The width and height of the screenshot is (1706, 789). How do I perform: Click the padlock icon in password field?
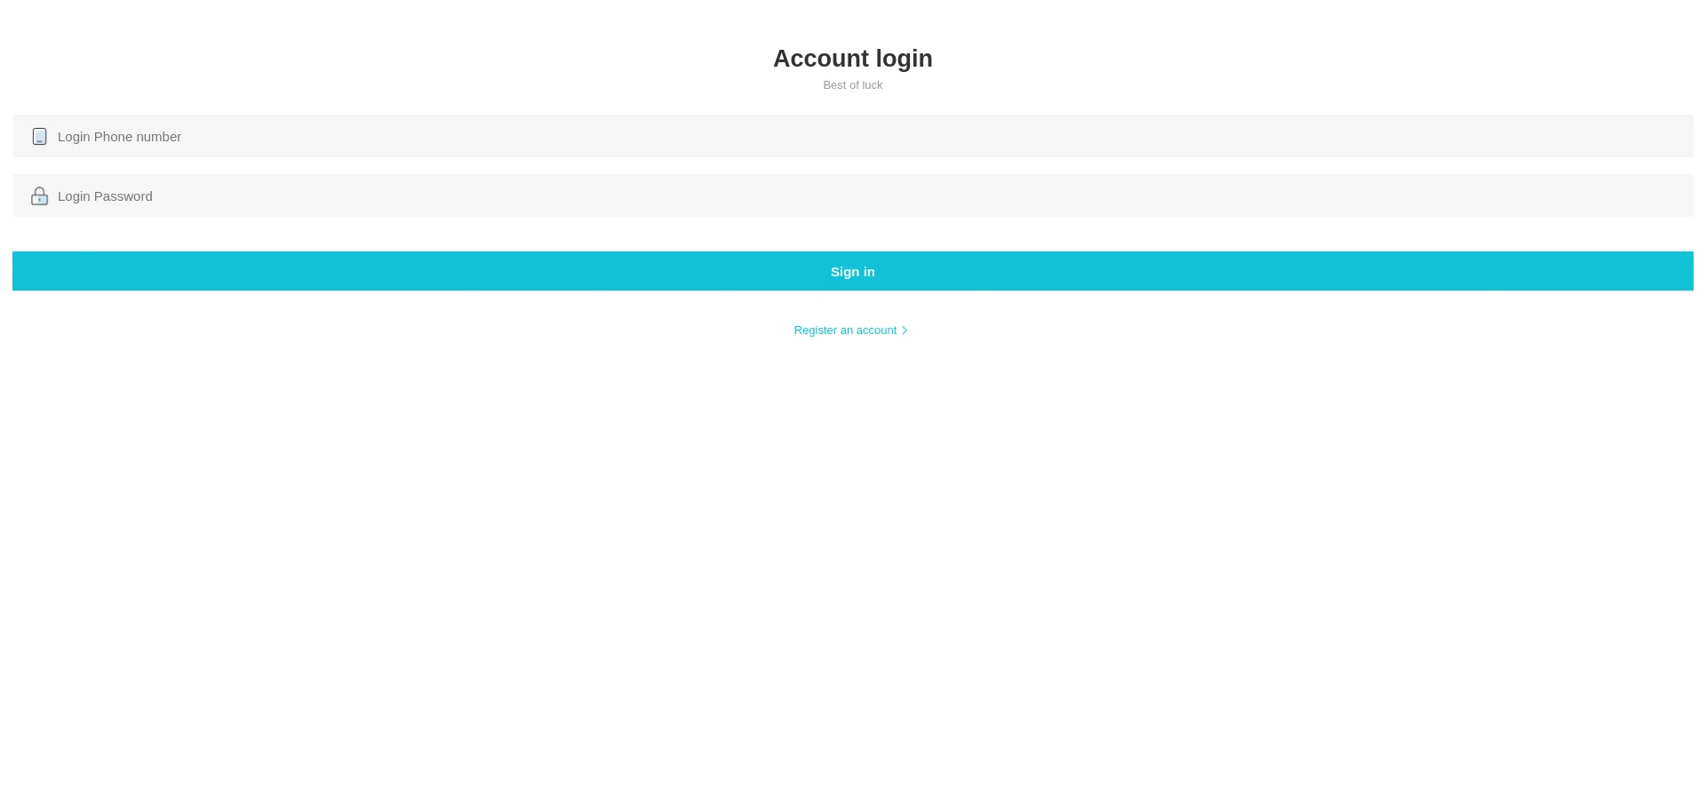click(39, 195)
